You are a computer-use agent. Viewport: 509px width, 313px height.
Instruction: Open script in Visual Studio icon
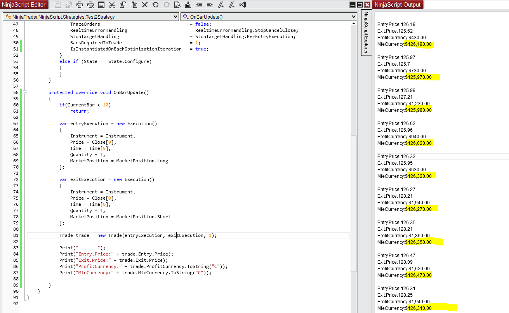coord(243,5)
